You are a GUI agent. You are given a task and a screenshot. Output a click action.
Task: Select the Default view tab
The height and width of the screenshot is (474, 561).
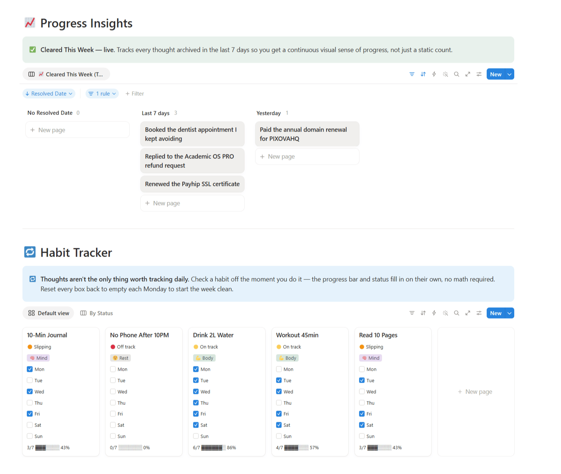(49, 313)
